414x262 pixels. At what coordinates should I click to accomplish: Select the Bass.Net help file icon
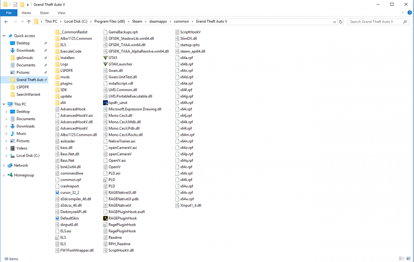[x=57, y=161]
